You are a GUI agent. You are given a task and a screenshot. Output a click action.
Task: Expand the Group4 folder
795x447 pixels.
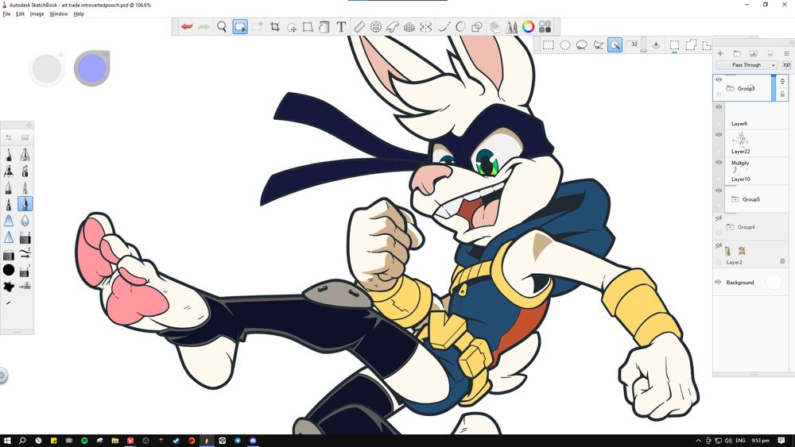(x=730, y=227)
